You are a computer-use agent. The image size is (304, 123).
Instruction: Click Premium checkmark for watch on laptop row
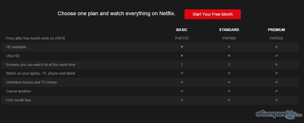point(276,73)
